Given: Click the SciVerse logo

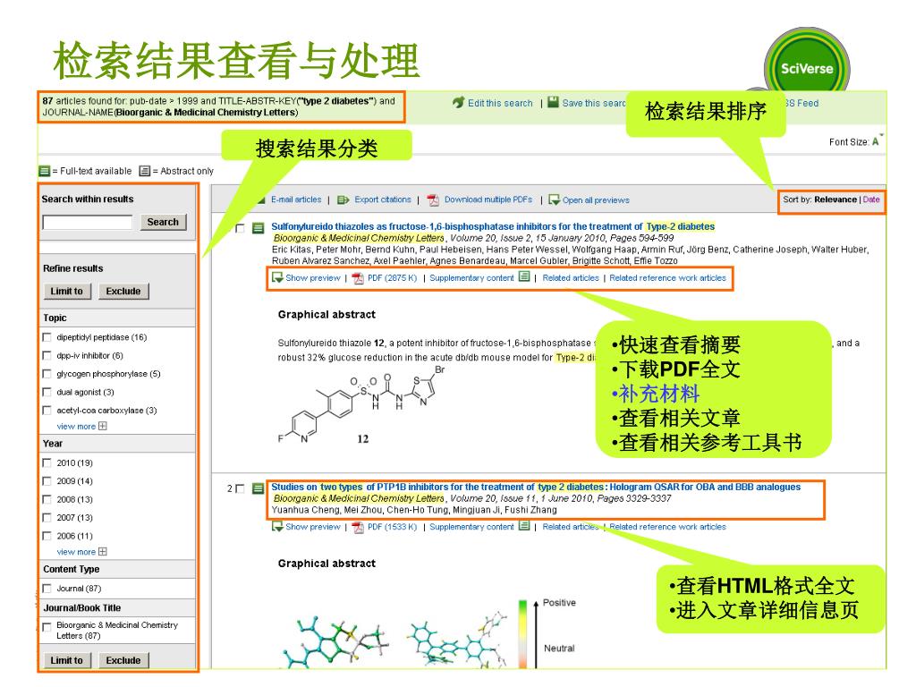Looking at the screenshot, I should pyautogui.click(x=807, y=68).
